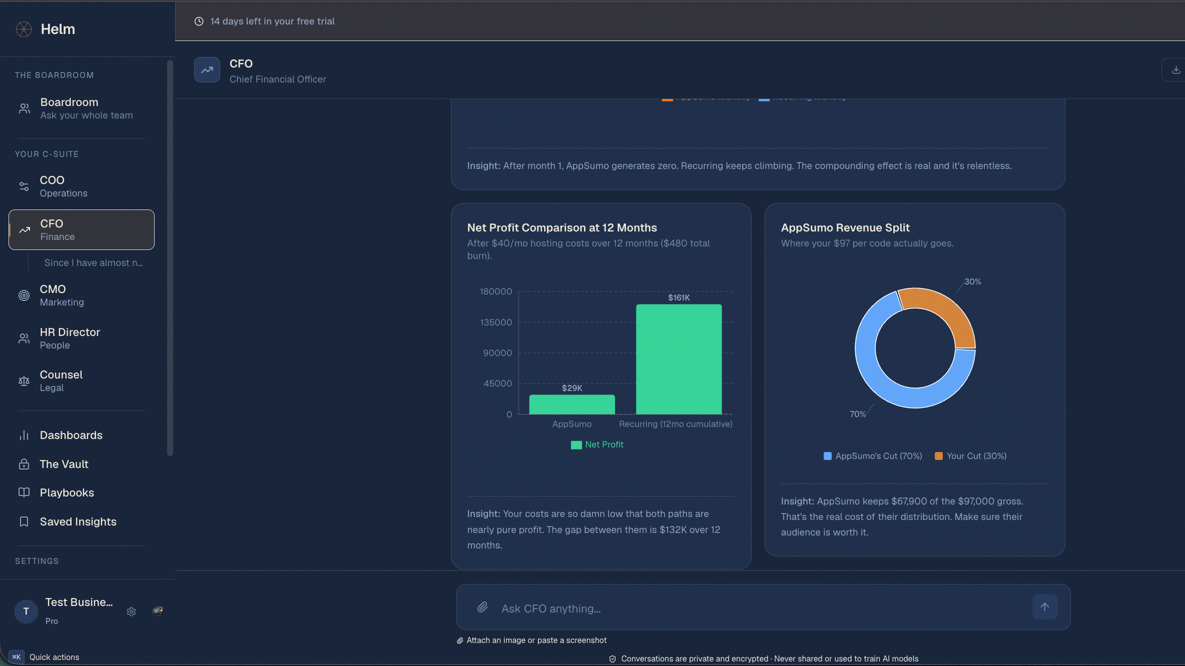Screen dimensions: 1185x666
Task: Go to Dashboards page
Action: pyautogui.click(x=82, y=435)
